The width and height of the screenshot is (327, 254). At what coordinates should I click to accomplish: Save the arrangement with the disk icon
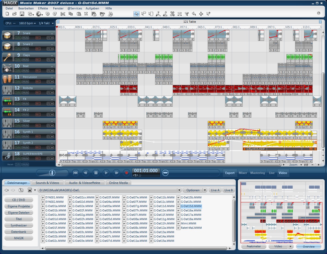point(22,14)
